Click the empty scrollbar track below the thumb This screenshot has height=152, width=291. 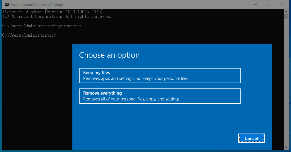(286, 88)
